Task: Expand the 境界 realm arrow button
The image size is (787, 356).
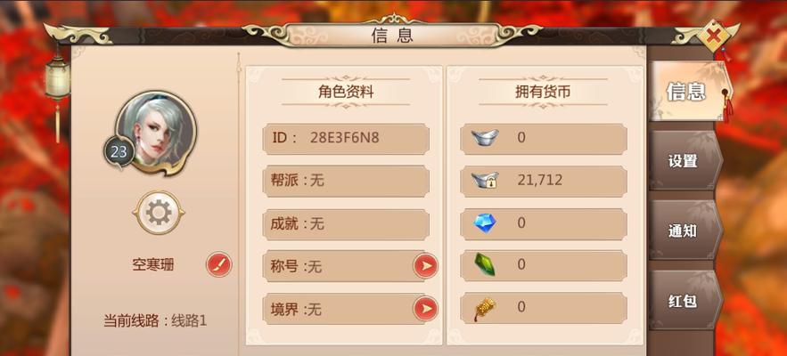Action: click(426, 308)
